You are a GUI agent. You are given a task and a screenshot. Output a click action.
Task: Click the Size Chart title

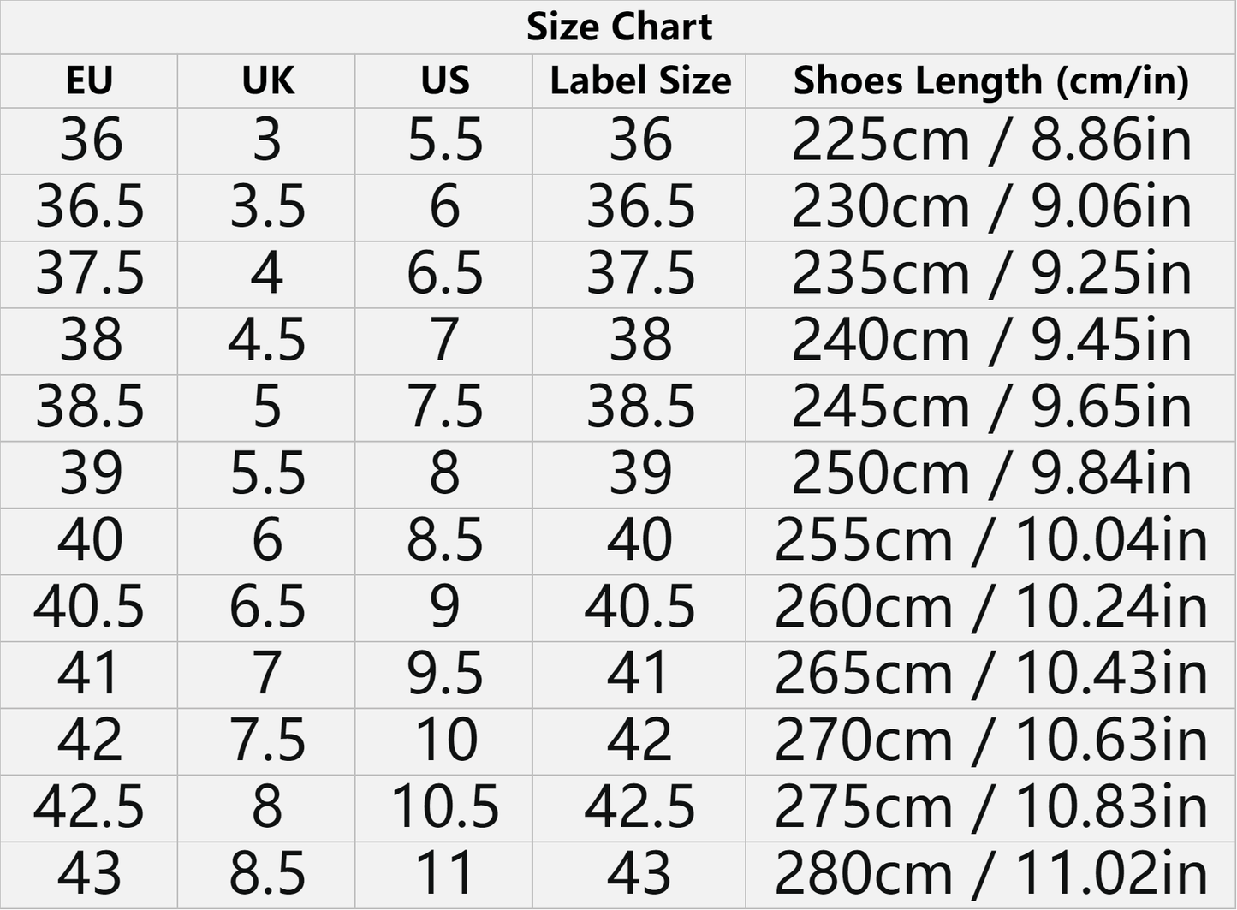619,27
